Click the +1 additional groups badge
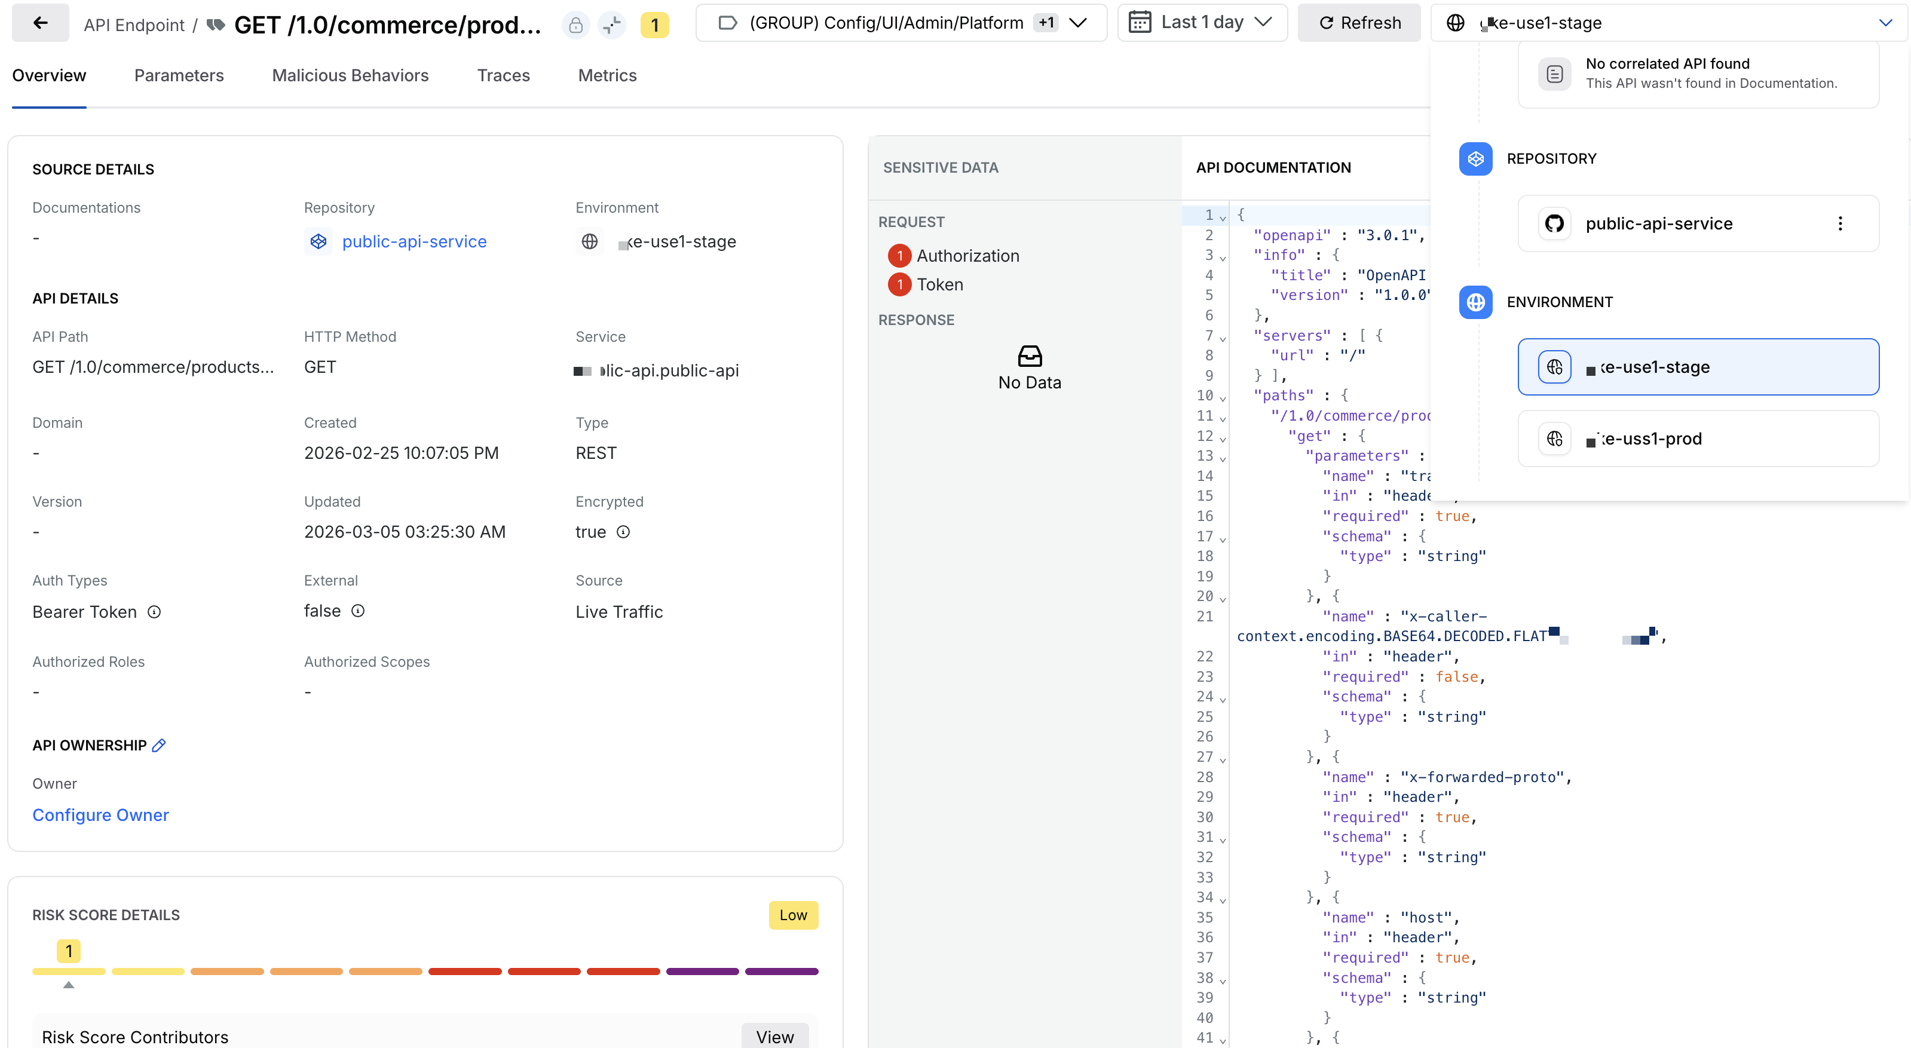The height and width of the screenshot is (1048, 1911). coord(1046,23)
